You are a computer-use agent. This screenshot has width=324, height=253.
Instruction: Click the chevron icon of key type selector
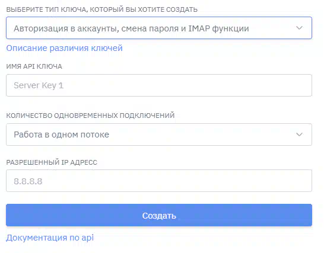(x=299, y=28)
